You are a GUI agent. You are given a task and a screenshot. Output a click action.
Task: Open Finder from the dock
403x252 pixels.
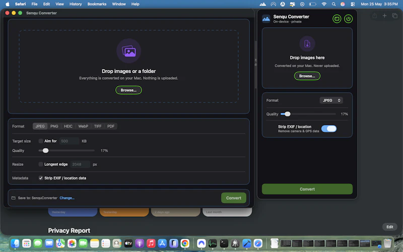15,243
